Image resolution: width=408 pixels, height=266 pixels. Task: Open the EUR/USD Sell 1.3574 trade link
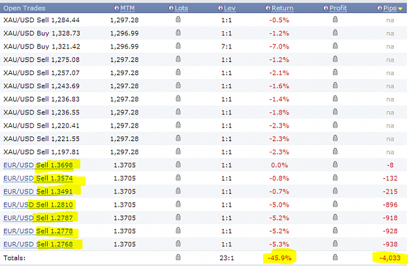coord(38,178)
